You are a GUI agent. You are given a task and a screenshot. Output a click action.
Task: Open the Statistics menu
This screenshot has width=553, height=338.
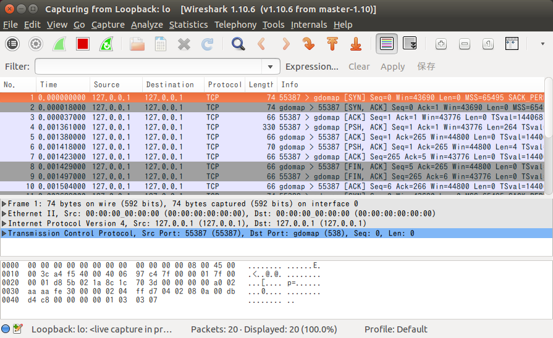(x=188, y=25)
